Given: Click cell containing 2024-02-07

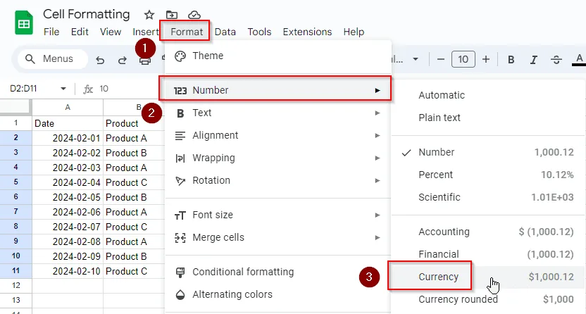Looking at the screenshot, I should point(68,227).
